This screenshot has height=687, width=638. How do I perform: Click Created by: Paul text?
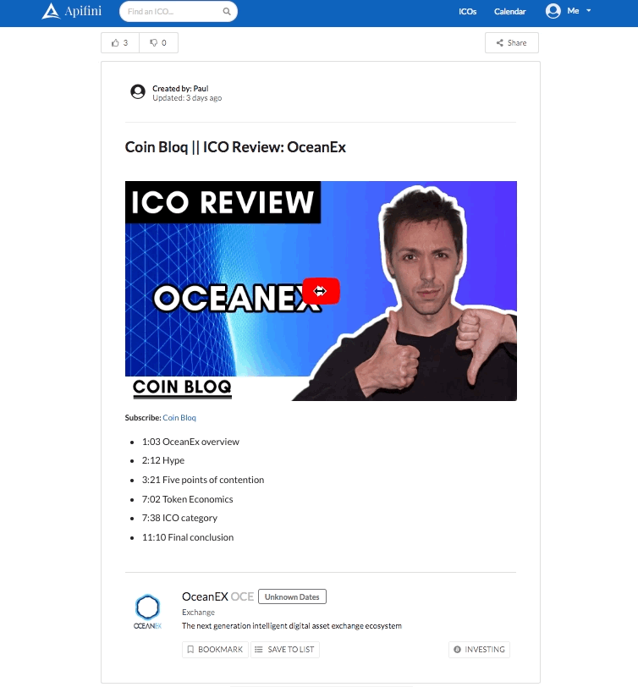[180, 88]
